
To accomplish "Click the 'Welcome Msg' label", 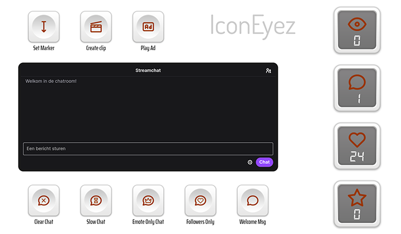I will (252, 222).
